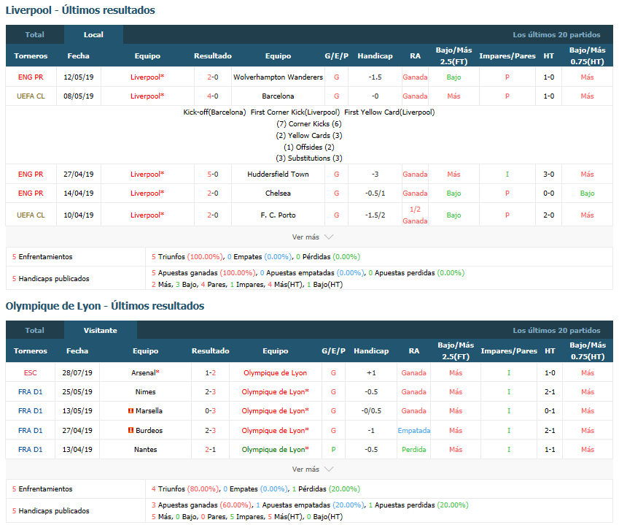Click date 13/05/19 in Marsella row
This screenshot has height=525, width=619.
[x=77, y=411]
